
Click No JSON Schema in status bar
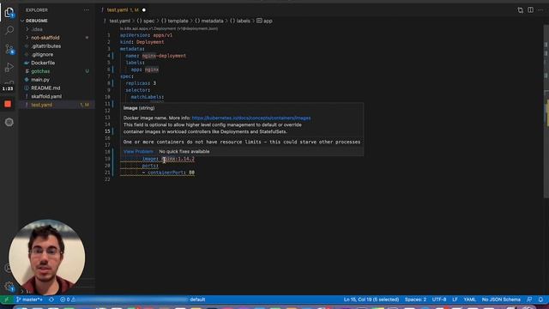[x=501, y=300]
